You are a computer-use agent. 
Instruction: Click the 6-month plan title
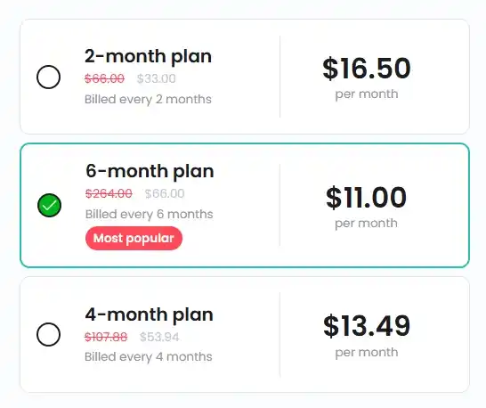[150, 171]
